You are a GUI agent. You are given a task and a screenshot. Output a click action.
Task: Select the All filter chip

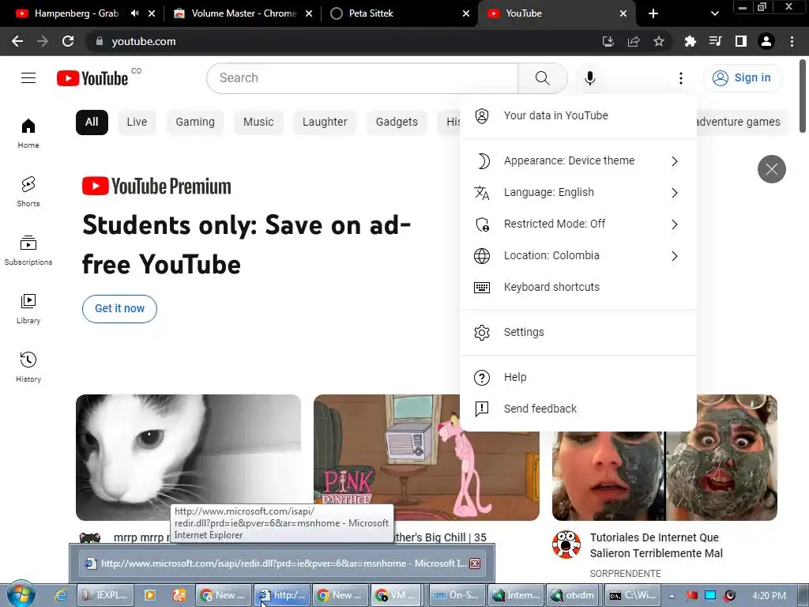[92, 123]
